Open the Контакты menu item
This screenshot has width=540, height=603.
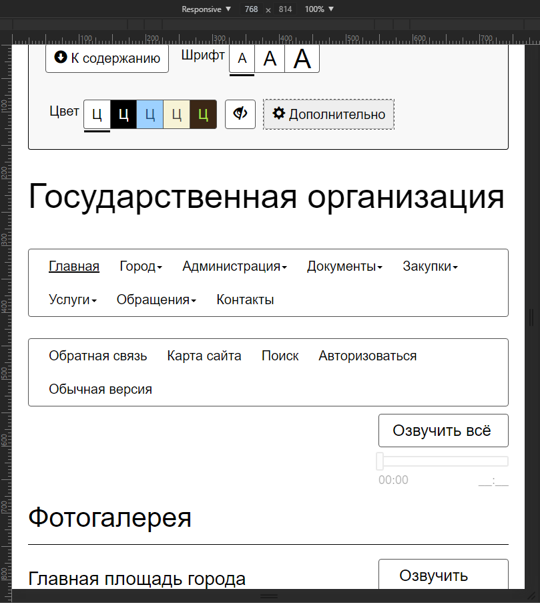tap(245, 299)
